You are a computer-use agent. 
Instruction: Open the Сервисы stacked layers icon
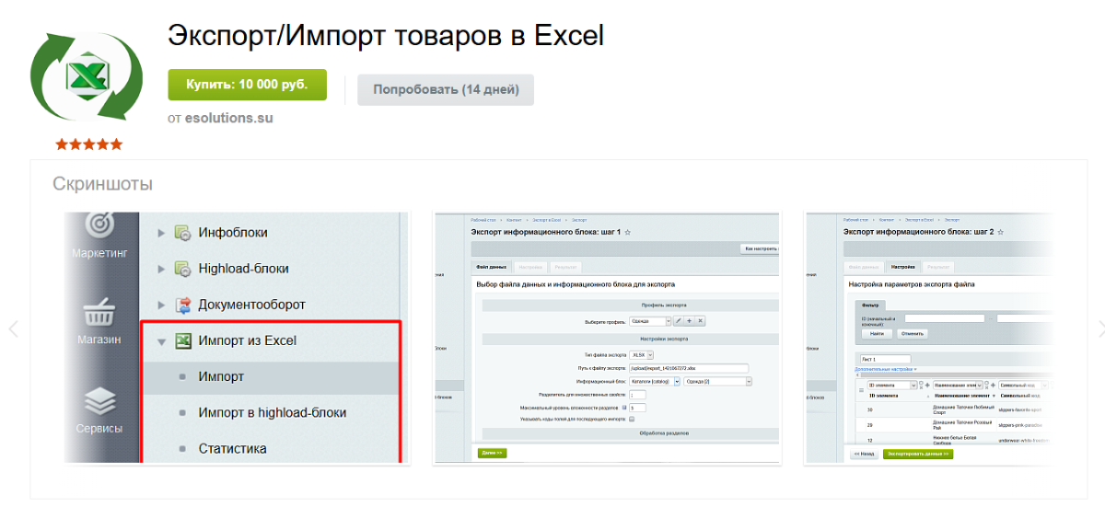coord(99,401)
